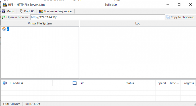
Task: Click the green Open in browser arrow icon
Action: click(x=4, y=17)
